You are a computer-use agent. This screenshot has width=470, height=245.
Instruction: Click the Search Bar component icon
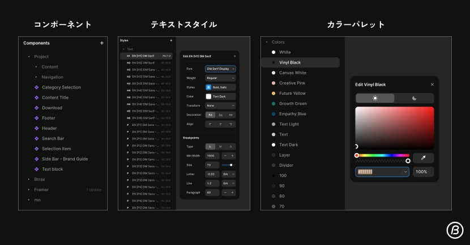click(37, 138)
